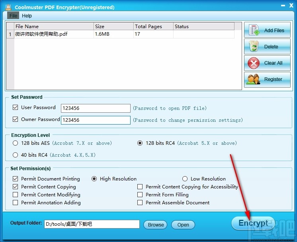Open the File menu

[13, 15]
